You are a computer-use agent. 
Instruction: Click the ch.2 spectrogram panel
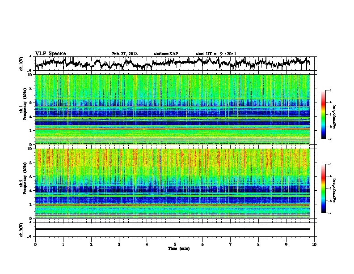173,184
